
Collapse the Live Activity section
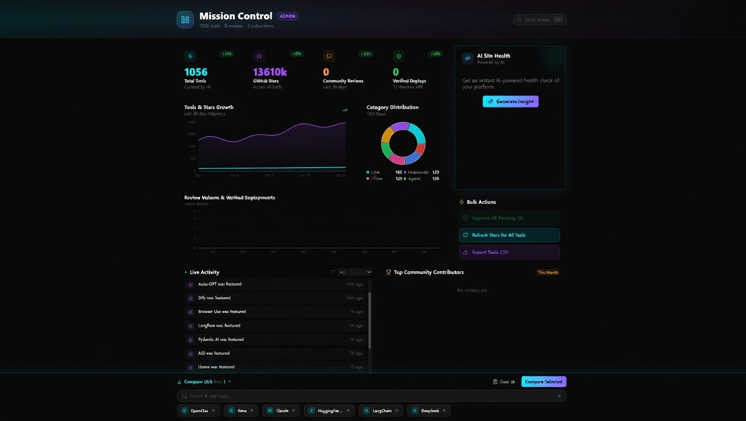point(186,272)
